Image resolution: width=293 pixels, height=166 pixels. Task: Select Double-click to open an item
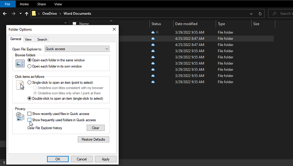pos(29,99)
